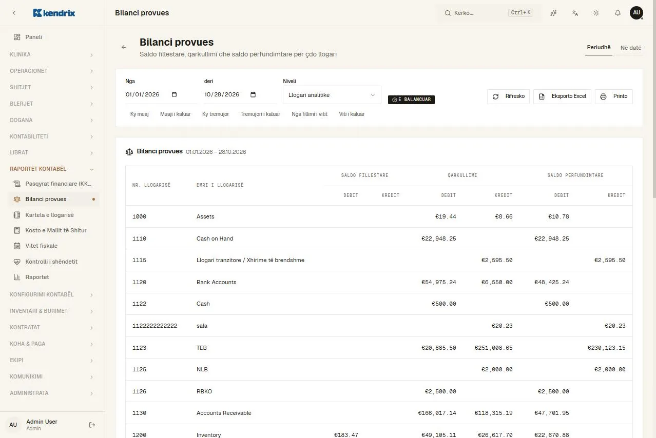
Task: Toggle the light/dark theme sun icon
Action: 596,13
